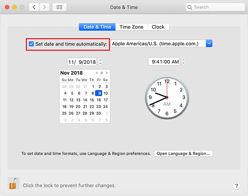Choose November 30 in the calendar

(x=98, y=113)
